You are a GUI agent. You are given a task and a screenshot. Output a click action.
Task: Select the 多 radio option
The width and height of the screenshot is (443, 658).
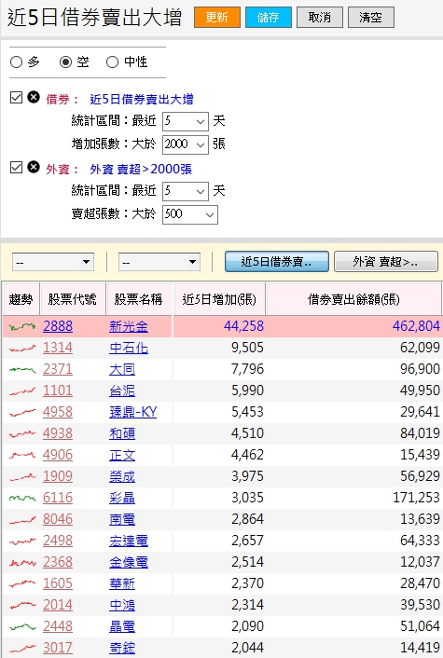[17, 62]
